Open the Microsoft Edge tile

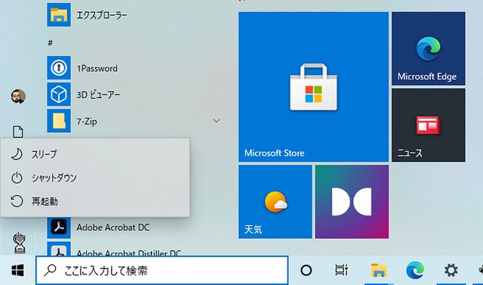click(x=429, y=48)
